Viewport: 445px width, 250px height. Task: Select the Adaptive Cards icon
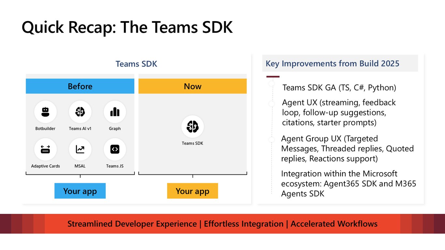tap(45, 149)
